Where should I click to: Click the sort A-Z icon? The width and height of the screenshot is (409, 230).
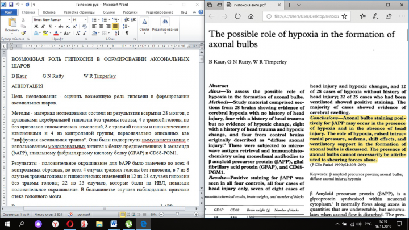[x=117, y=33]
